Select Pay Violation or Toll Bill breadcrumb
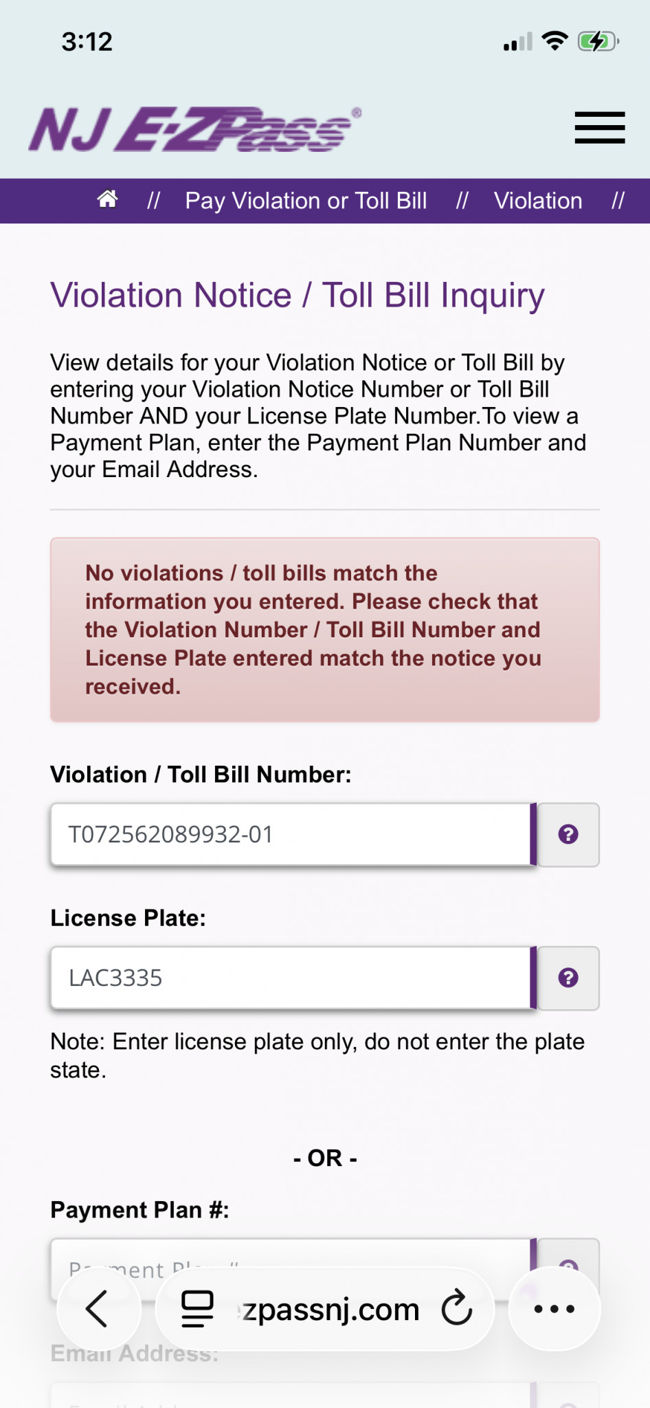The height and width of the screenshot is (1408, 650). [306, 201]
